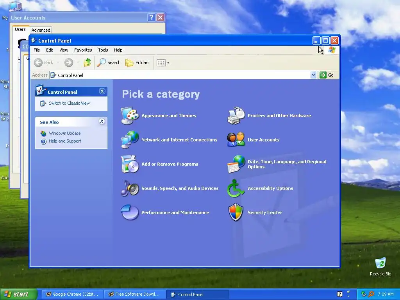
Task: Click Date, Time, Language calendar icon
Action: pos(236,164)
